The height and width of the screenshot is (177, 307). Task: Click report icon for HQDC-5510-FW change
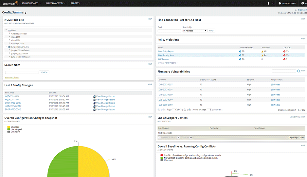(94, 96)
